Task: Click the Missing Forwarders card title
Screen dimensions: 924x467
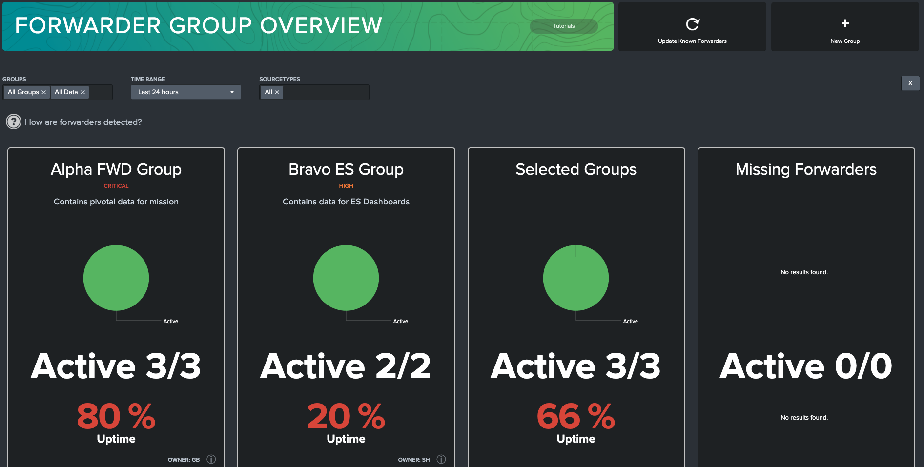Action: pos(806,169)
